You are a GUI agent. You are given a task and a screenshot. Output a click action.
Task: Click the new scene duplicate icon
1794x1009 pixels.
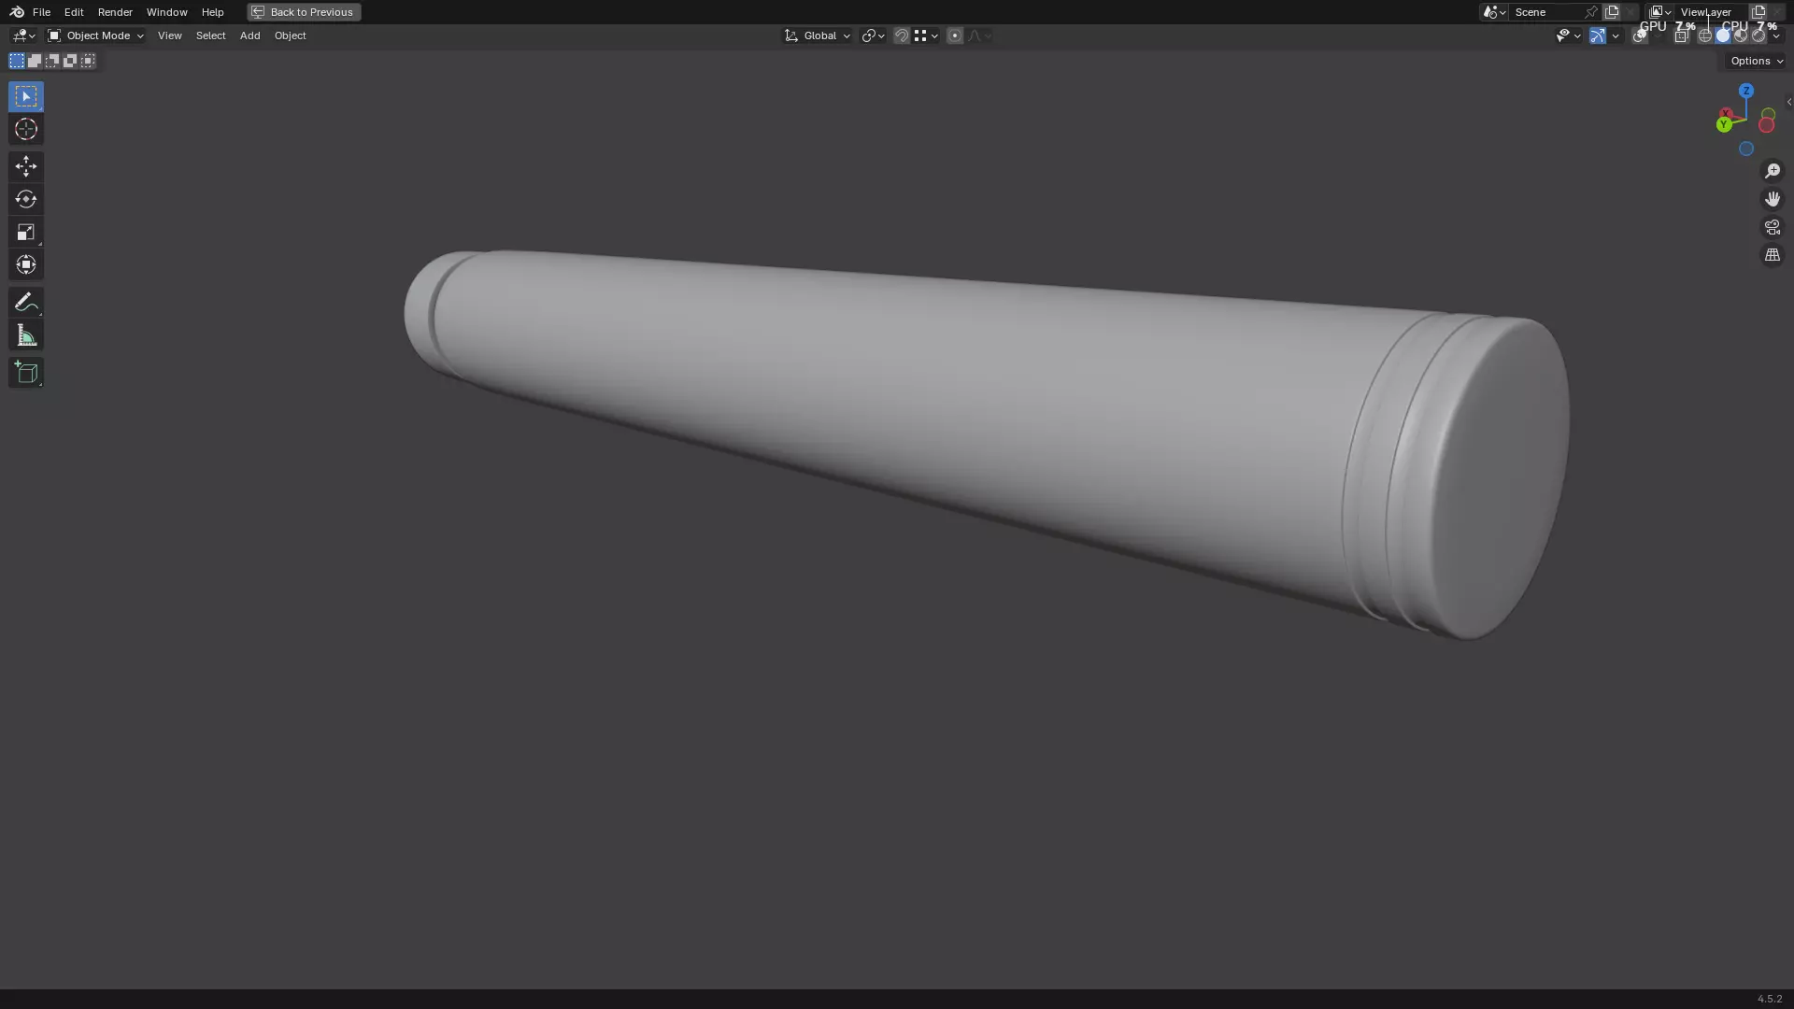click(x=1612, y=12)
